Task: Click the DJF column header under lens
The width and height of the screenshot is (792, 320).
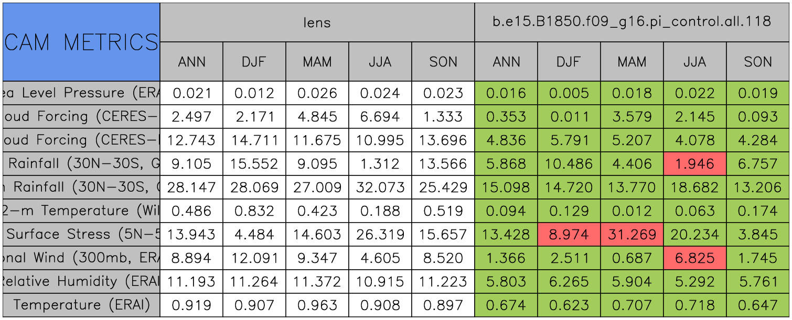Action: tap(254, 62)
